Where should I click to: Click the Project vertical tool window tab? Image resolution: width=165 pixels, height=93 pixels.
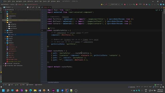pyautogui.click(x=1, y=10)
